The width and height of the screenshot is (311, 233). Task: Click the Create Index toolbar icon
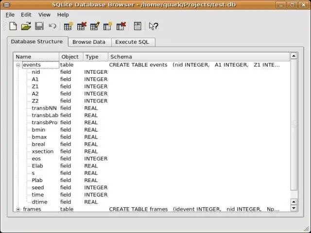(x=108, y=26)
